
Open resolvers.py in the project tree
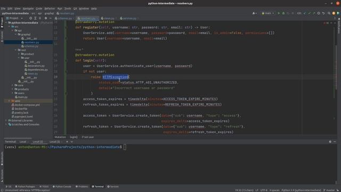(31, 42)
